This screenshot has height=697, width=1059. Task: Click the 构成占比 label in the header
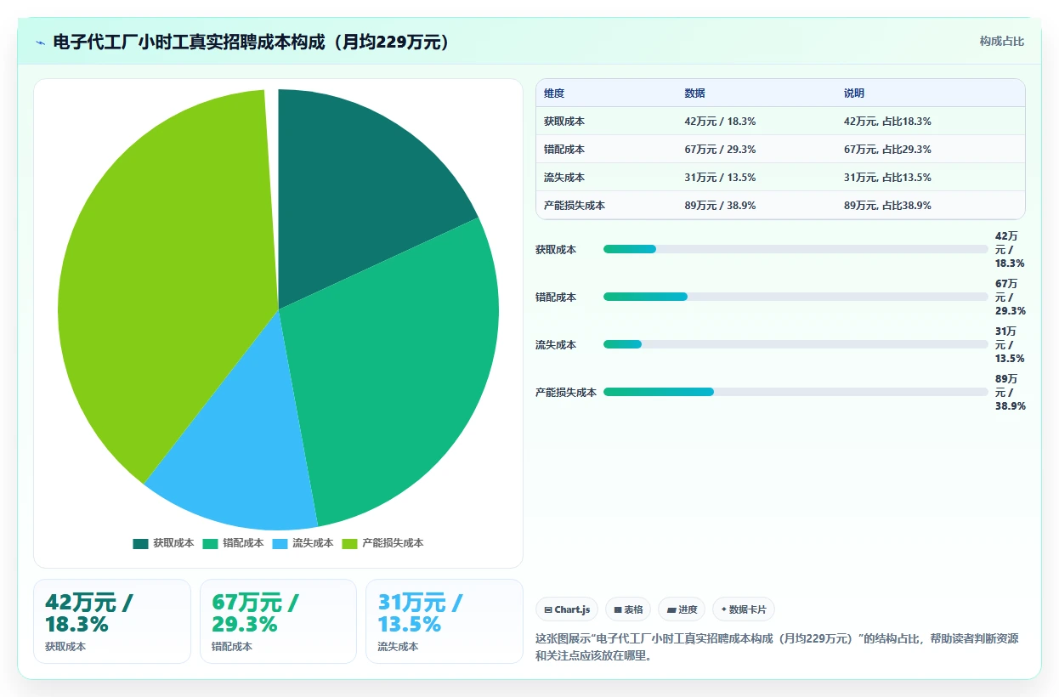(x=1002, y=42)
